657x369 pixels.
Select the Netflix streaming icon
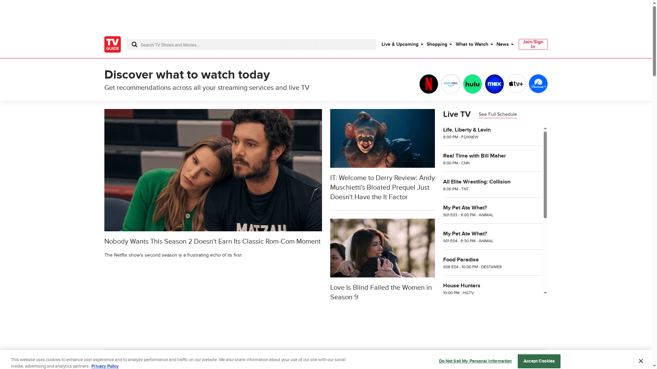click(428, 84)
